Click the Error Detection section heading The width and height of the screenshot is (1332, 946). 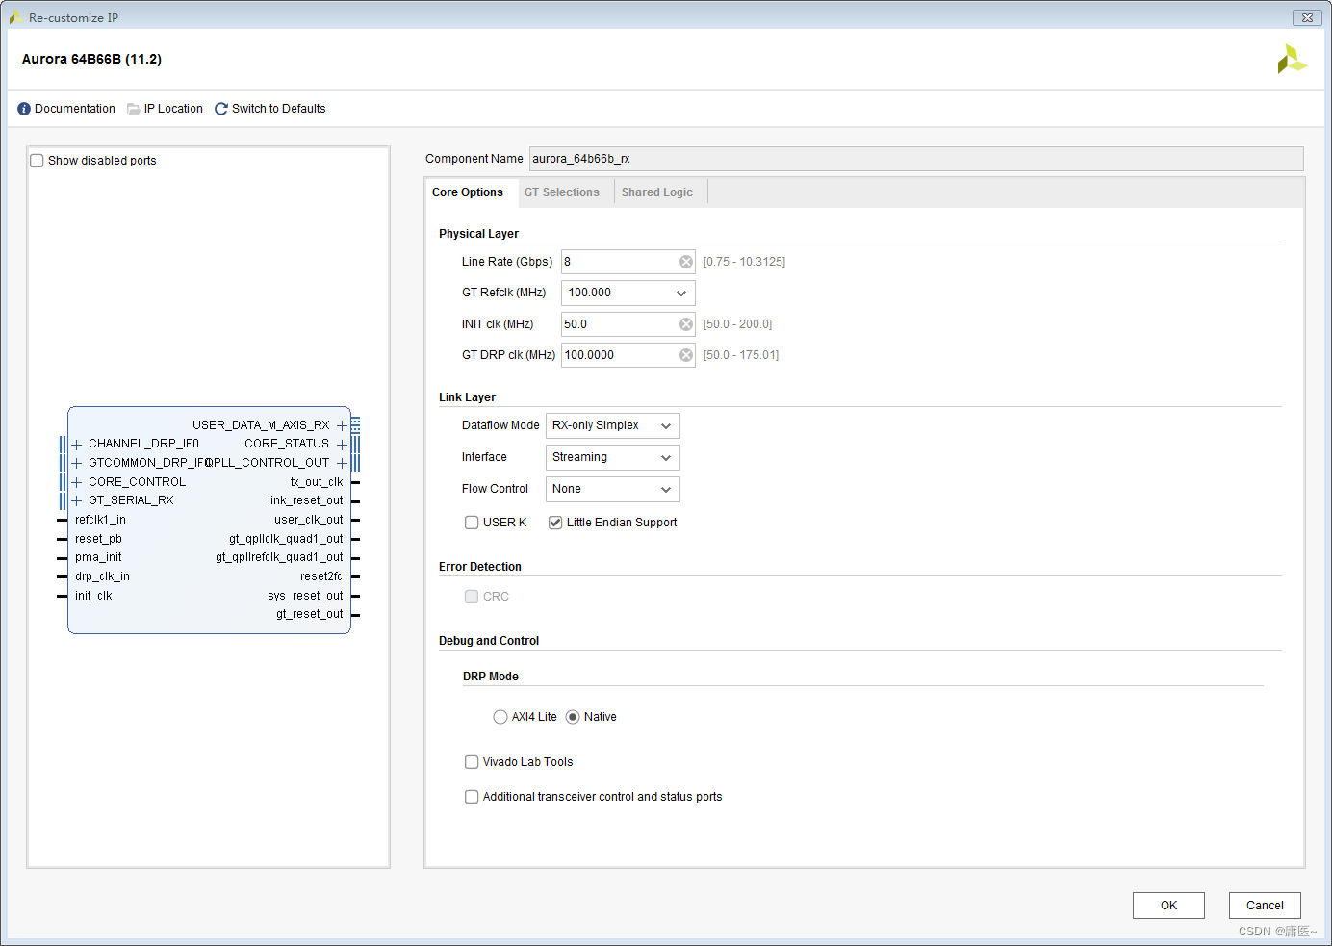(480, 567)
